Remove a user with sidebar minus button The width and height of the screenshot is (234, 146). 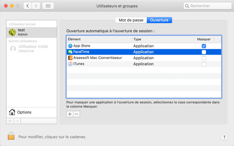17,121
